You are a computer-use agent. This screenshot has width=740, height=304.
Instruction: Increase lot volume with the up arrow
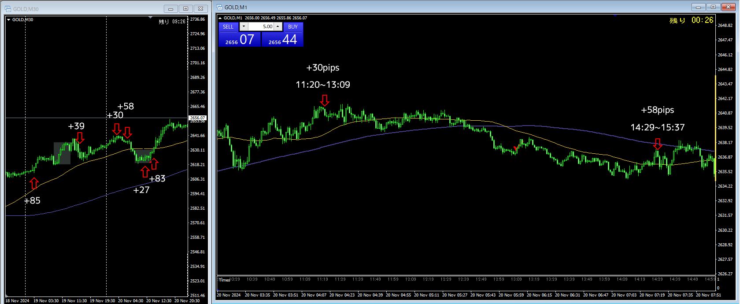pos(277,26)
